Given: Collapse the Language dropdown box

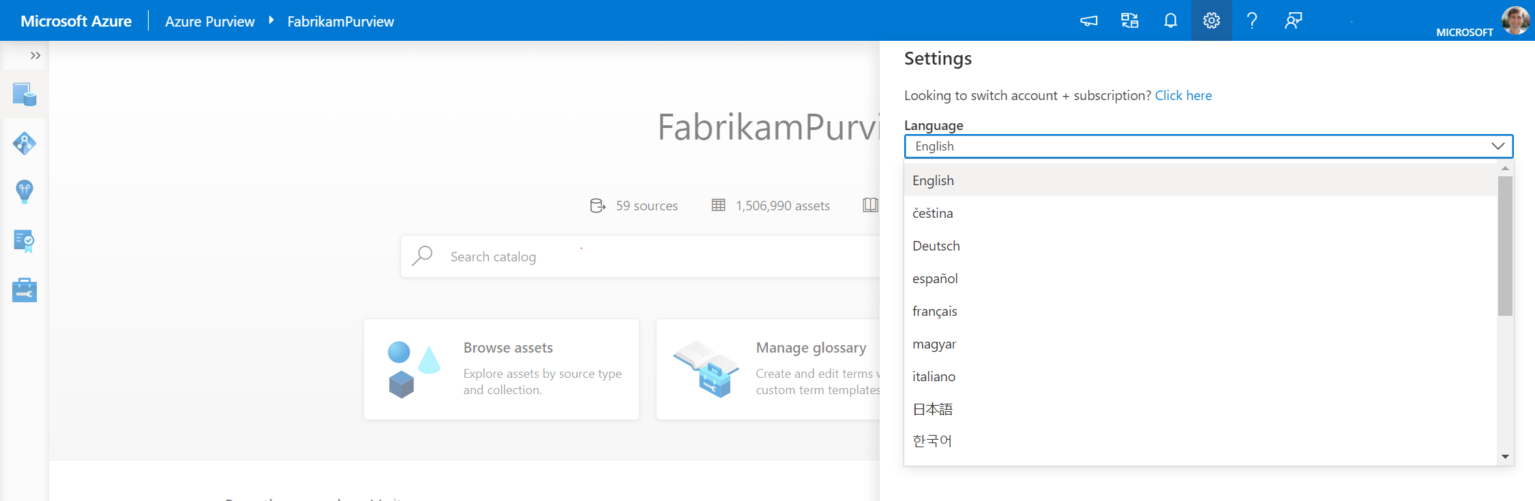Looking at the screenshot, I should click(x=1208, y=146).
